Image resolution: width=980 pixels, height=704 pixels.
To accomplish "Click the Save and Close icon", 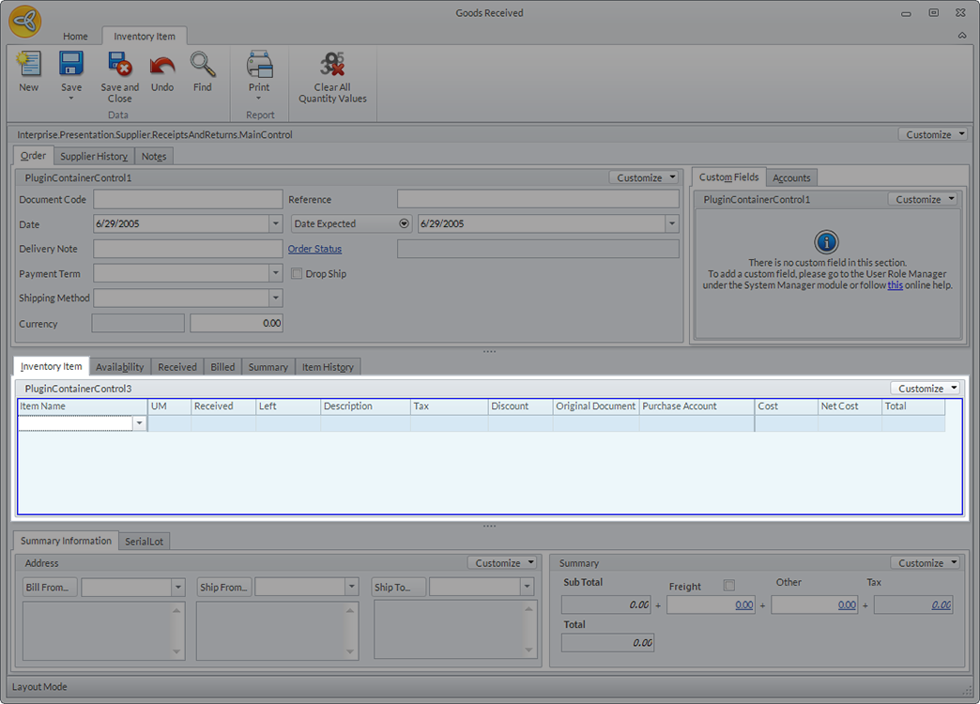I will pyautogui.click(x=119, y=65).
